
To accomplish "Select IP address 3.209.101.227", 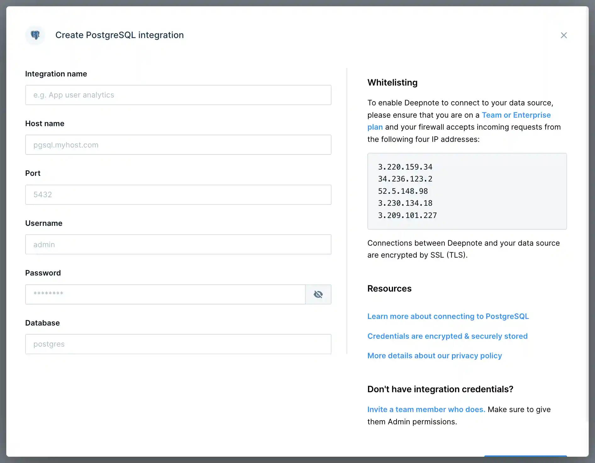I will 407,215.
